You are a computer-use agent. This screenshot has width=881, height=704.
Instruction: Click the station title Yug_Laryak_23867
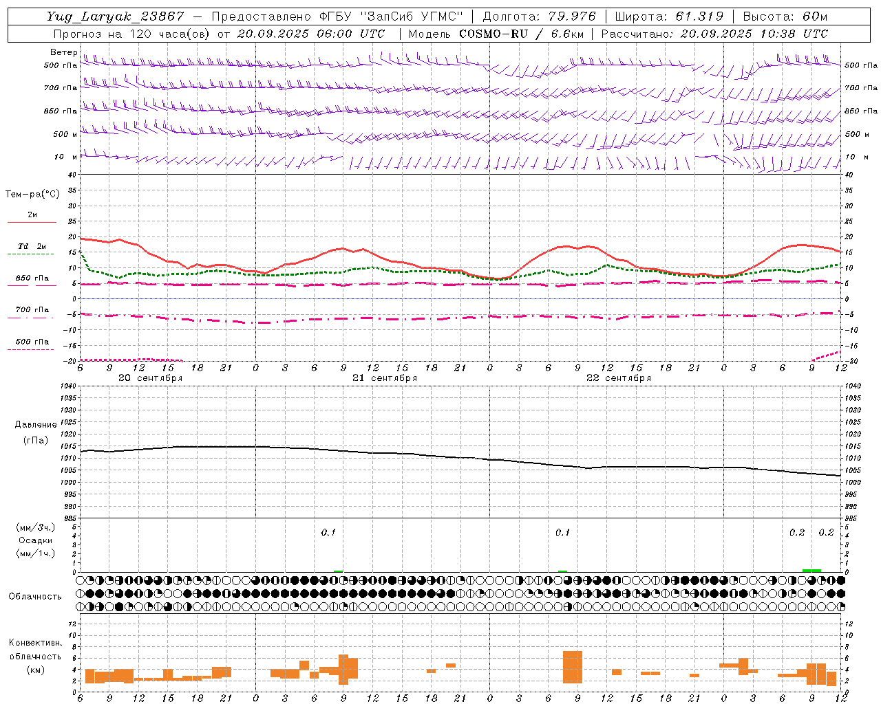116,16
